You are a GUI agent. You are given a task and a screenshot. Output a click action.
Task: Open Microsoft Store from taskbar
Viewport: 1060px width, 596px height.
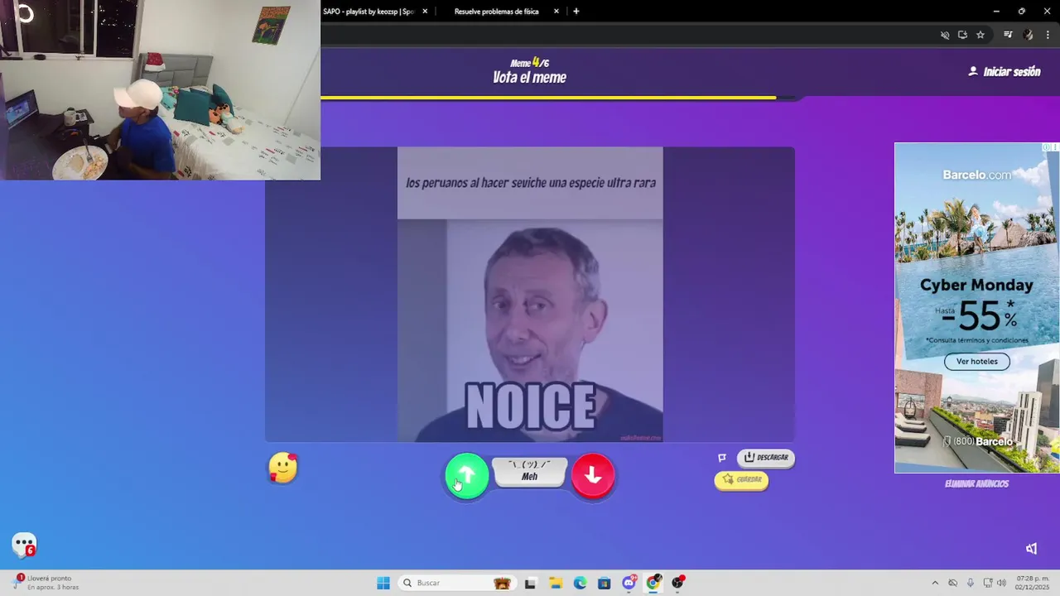605,583
